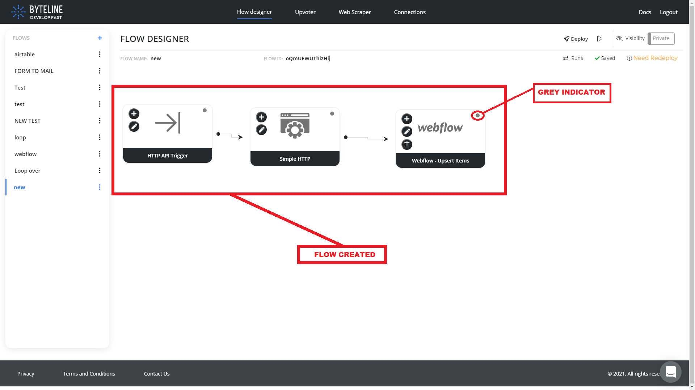Click the HTTP API Trigger label bar
This screenshot has height=390, width=695.
[168, 156]
